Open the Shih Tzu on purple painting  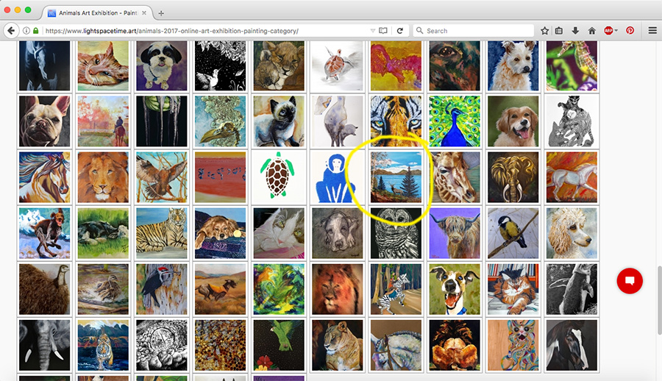pos(161,65)
